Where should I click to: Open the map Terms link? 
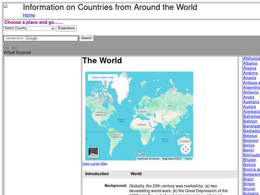(188, 159)
